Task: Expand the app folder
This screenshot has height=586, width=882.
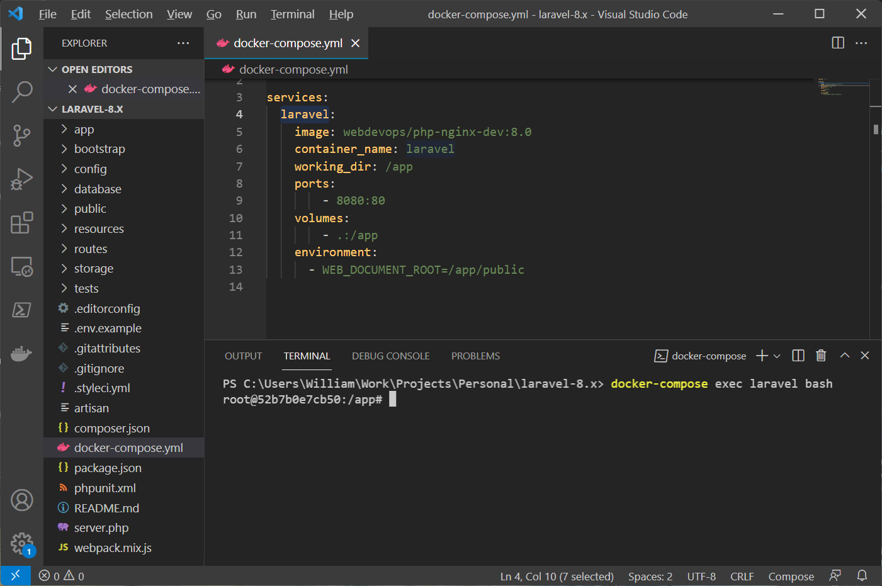Action: pyautogui.click(x=123, y=129)
